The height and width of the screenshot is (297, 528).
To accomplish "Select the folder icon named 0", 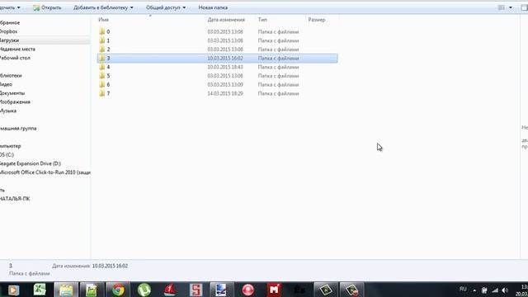I will click(102, 31).
